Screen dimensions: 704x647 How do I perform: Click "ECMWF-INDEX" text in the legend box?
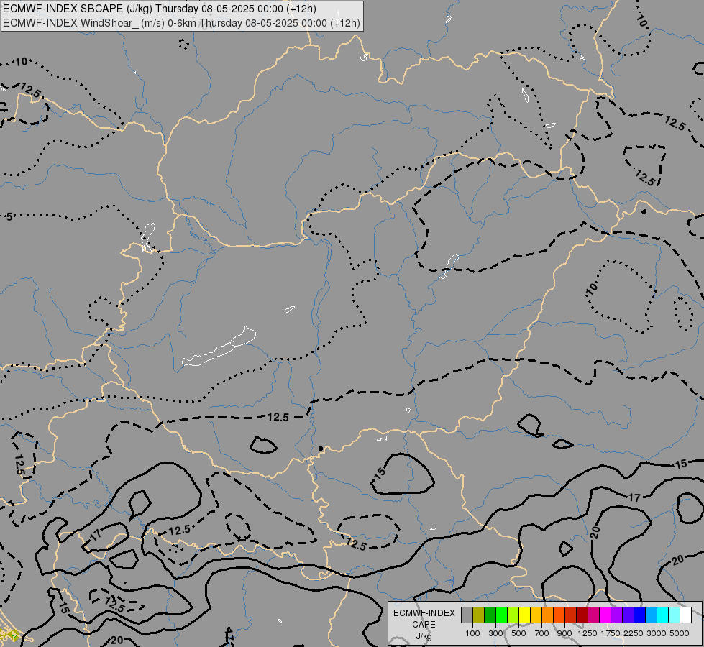[x=424, y=613]
